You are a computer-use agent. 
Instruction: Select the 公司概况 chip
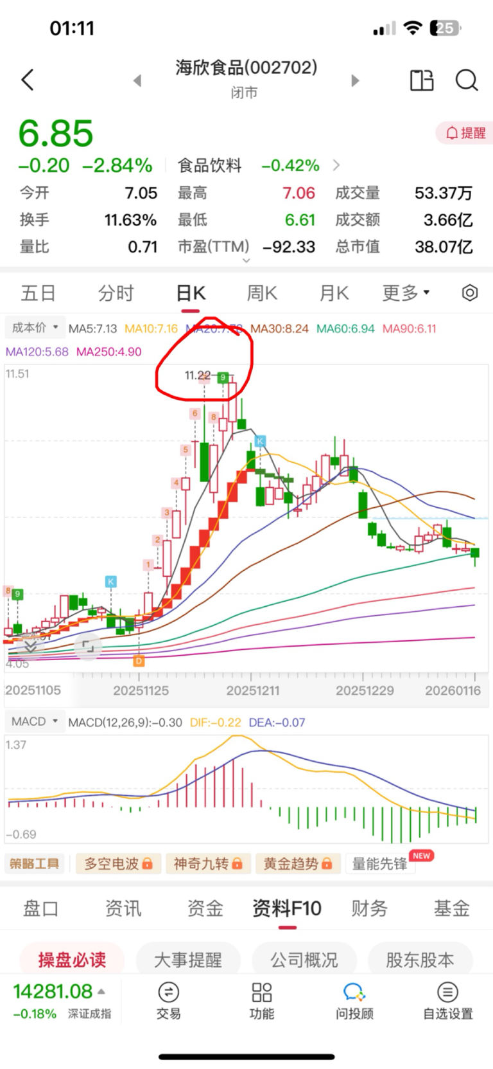click(x=304, y=960)
